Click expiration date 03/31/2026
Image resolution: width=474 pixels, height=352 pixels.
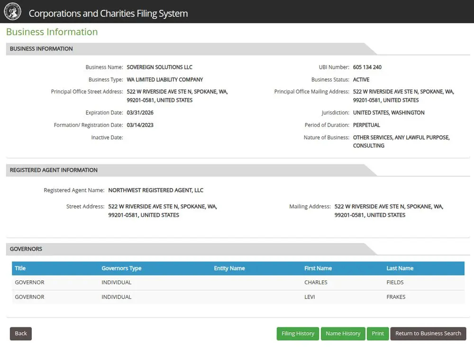tap(140, 113)
